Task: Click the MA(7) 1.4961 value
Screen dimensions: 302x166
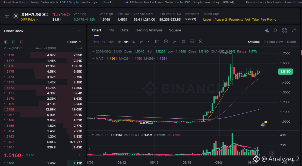Action: pyautogui.click(x=112, y=58)
